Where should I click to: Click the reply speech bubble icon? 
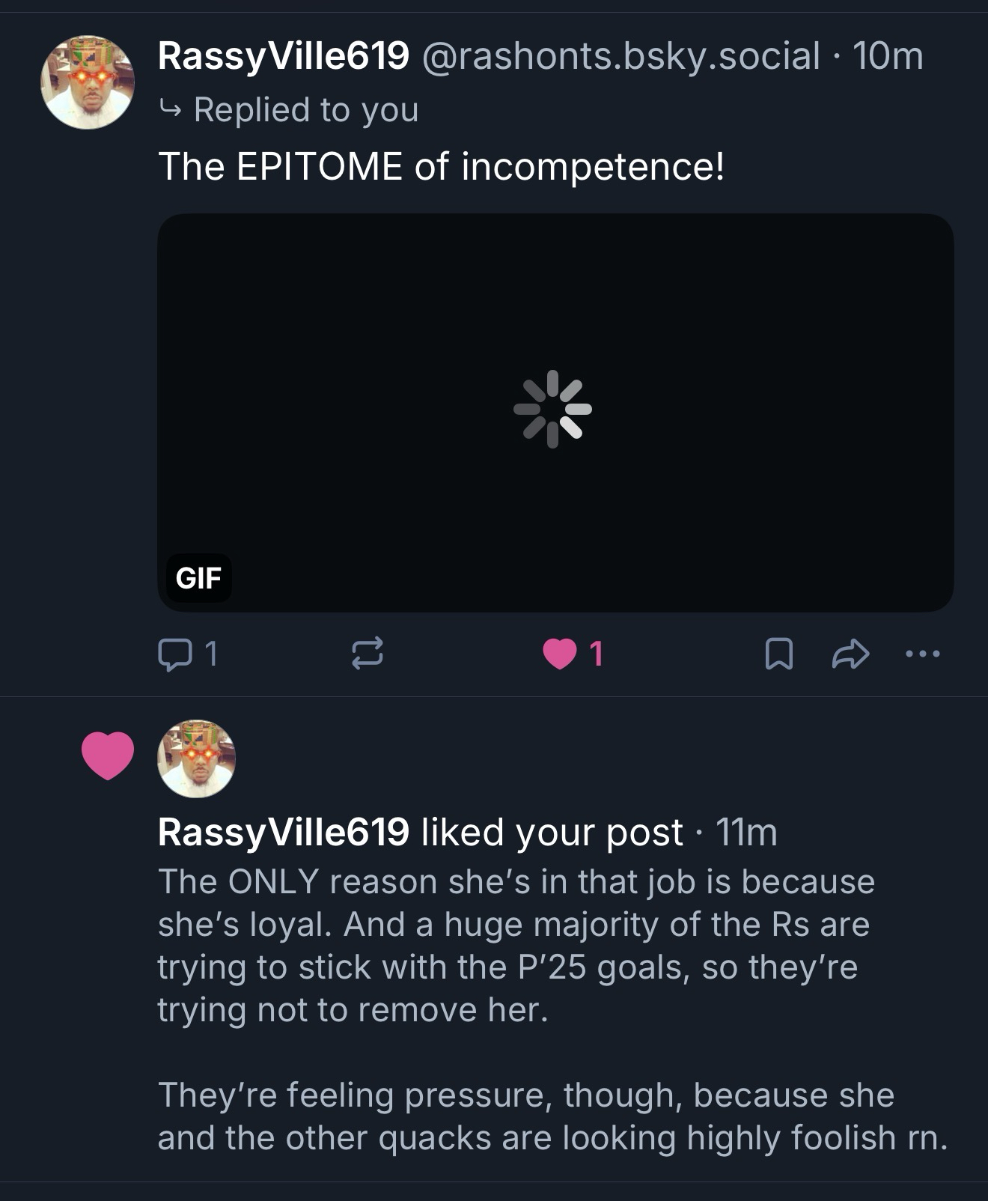[x=174, y=654]
